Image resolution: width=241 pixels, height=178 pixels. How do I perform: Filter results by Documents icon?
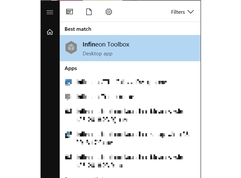pos(89,12)
